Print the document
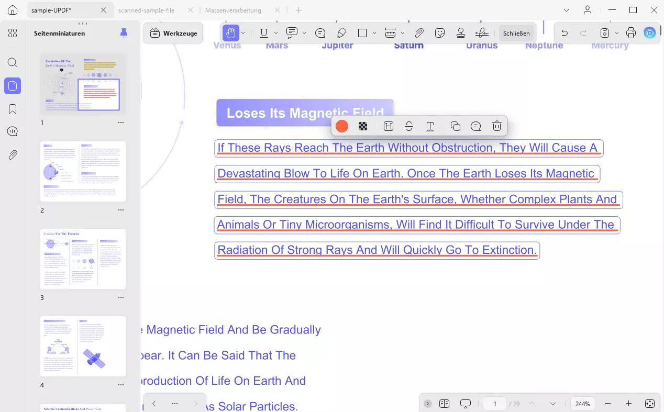This screenshot has width=664, height=412. 631,33
